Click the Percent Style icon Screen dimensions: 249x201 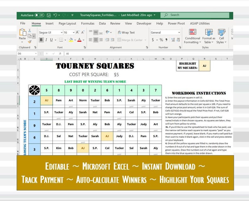(x=161, y=40)
